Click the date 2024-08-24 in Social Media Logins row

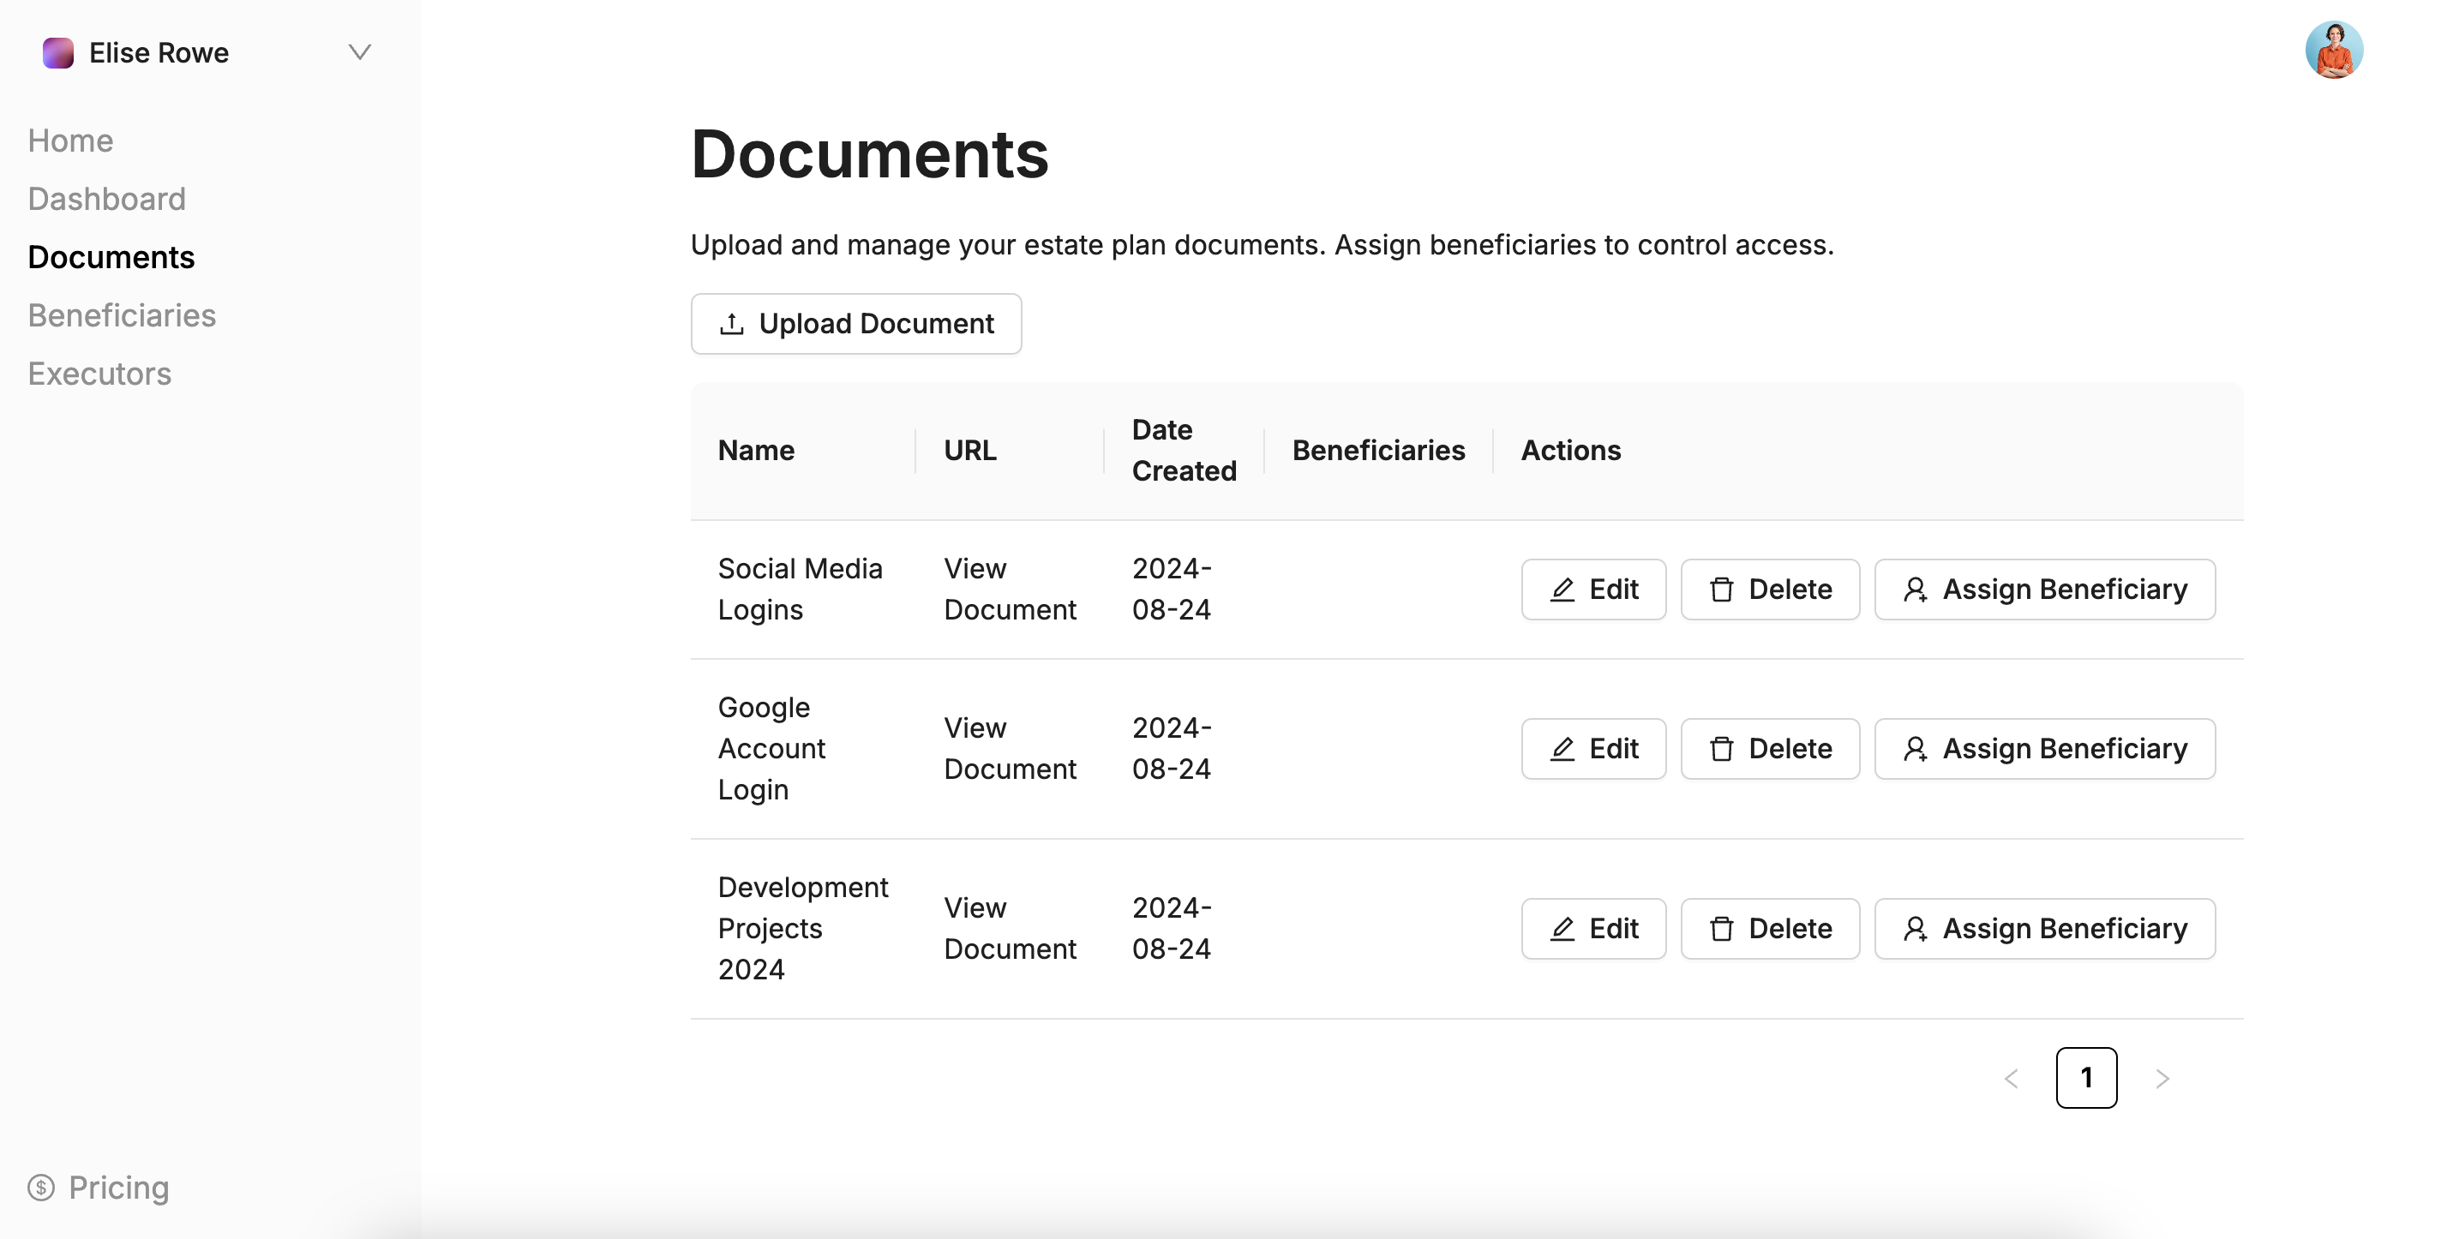click(x=1172, y=589)
